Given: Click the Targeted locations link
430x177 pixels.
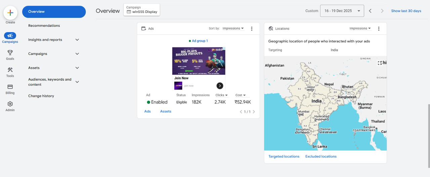Looking at the screenshot, I should coord(284,157).
